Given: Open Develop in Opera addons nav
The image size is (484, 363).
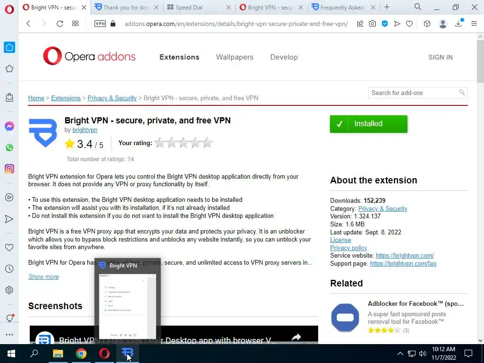Looking at the screenshot, I should point(284,57).
